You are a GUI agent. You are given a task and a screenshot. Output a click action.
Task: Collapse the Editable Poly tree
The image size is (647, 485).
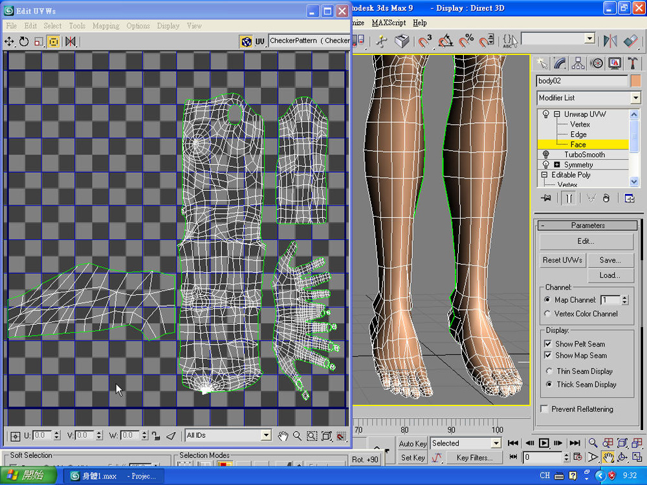[545, 175]
